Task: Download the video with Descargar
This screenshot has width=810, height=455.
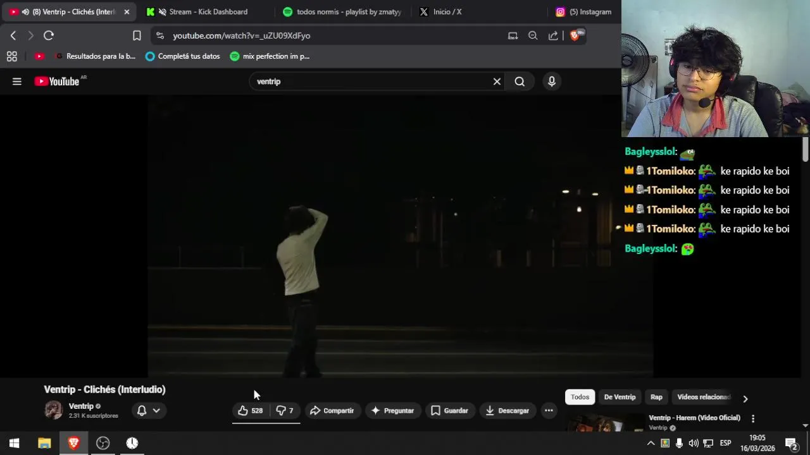Action: click(x=508, y=411)
